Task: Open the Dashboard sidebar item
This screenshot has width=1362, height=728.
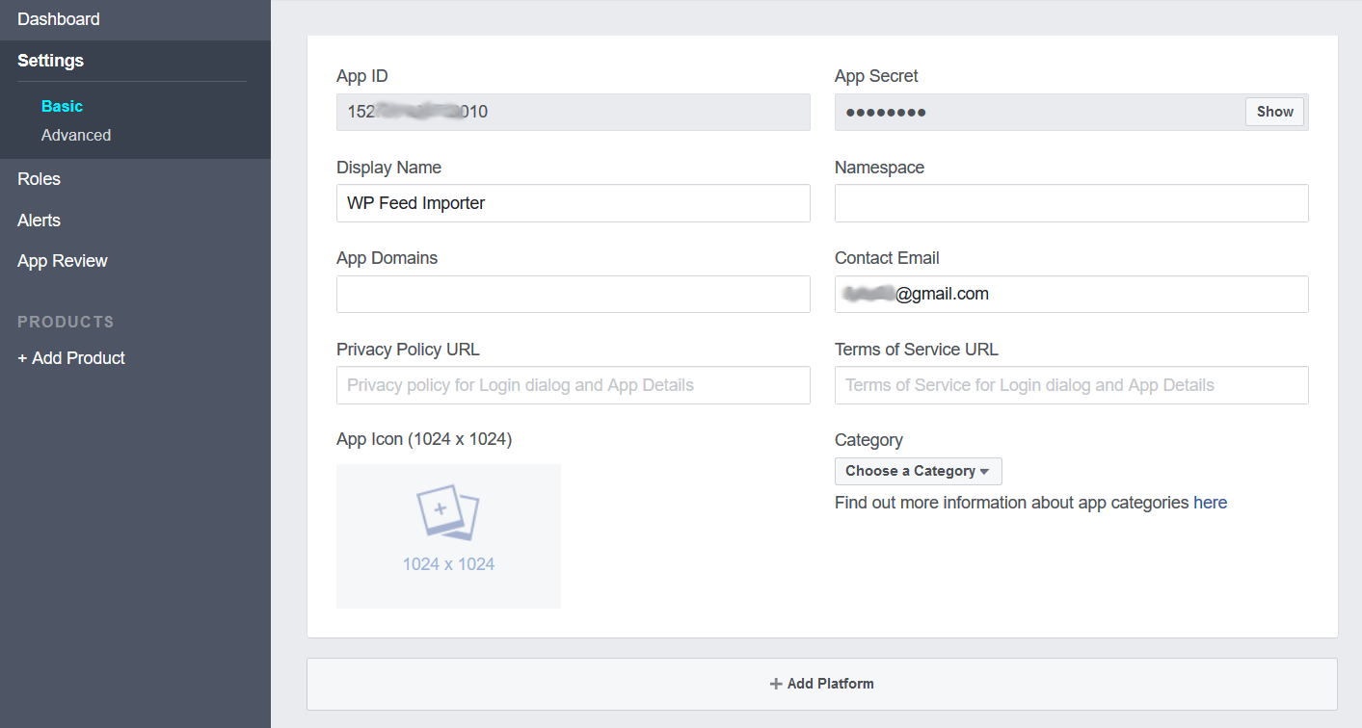Action: 59,19
